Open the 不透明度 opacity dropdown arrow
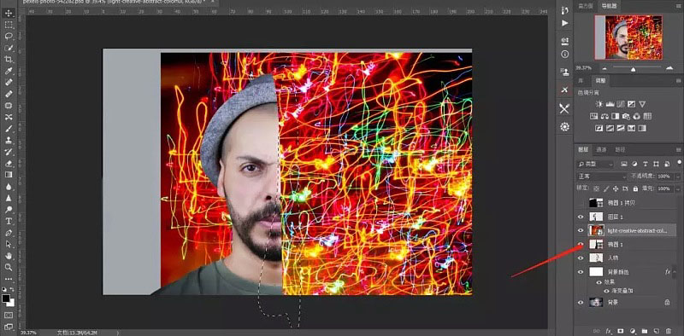Screen dimensions: 684x336 click(x=677, y=177)
